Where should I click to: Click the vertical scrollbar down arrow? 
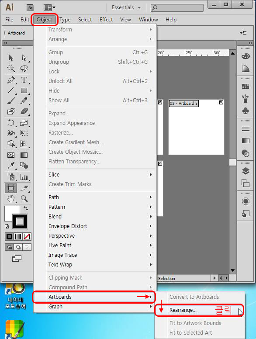click(x=233, y=270)
